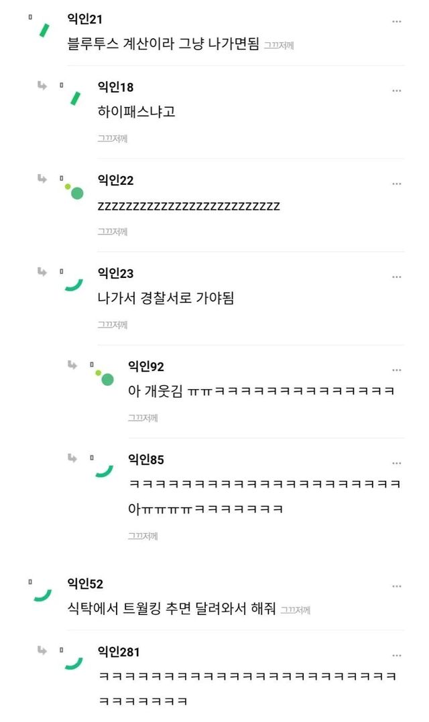This screenshot has width=429, height=722.
Task: Click 익인52's green arc avatar
Action: 43,595
